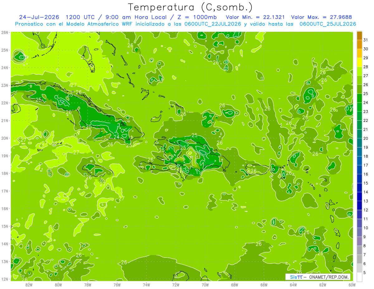Click the latitude label "18N"
This screenshot has height=289, width=374.
(4, 173)
